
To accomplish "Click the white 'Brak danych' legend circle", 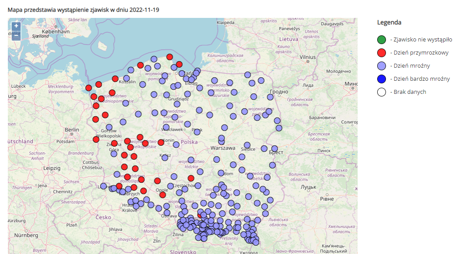I will 382,92.
